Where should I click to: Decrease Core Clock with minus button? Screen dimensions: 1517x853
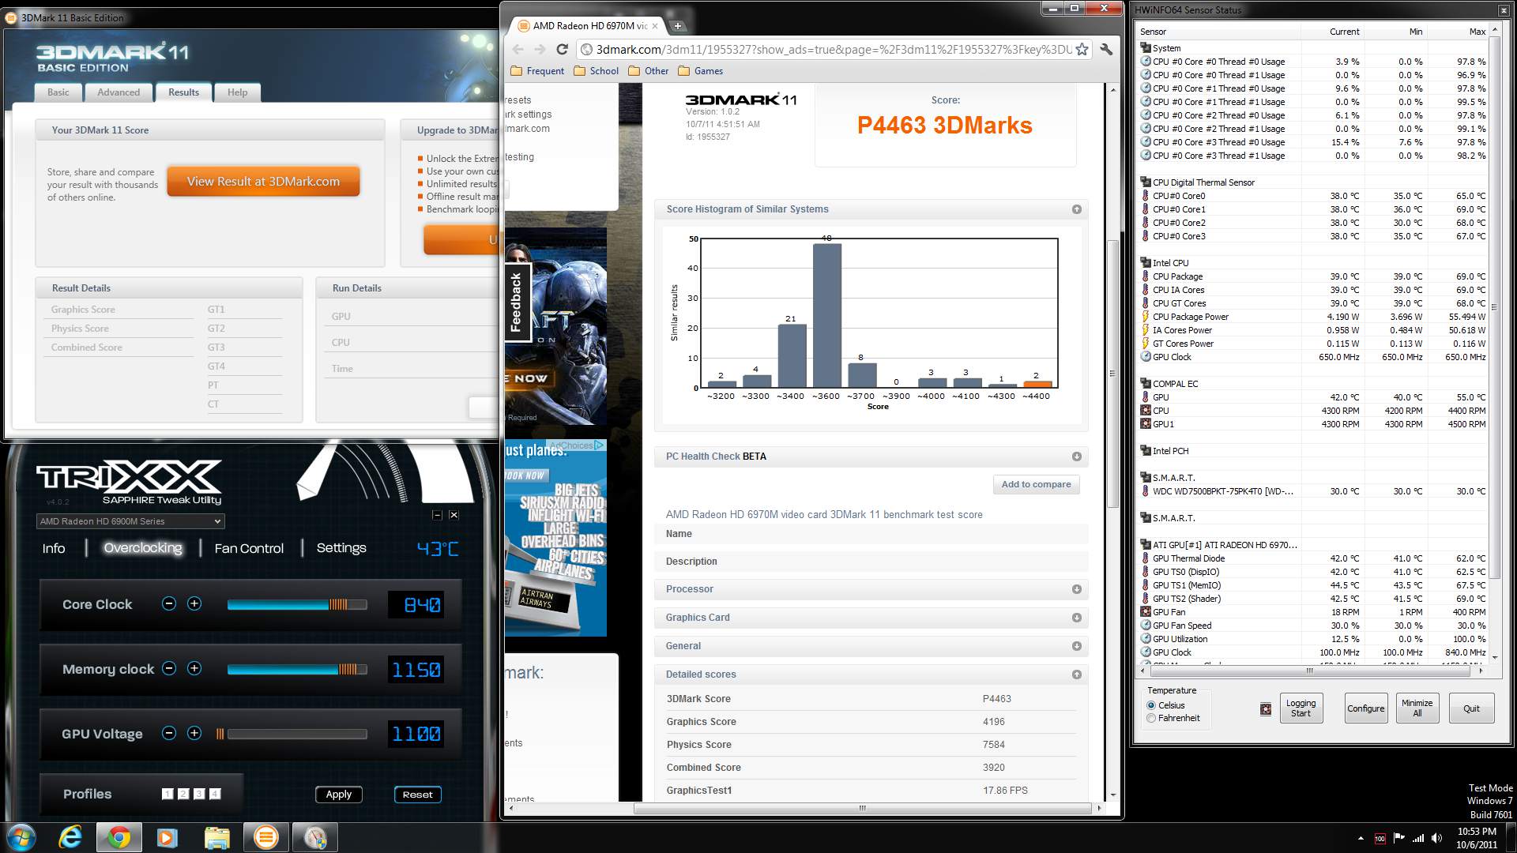168,603
